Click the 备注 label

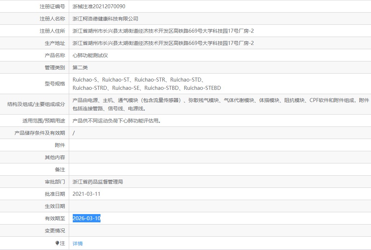coord(60,170)
